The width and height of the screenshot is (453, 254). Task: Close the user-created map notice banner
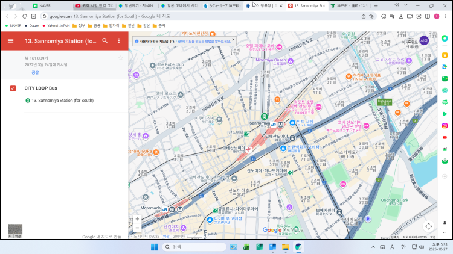point(233,40)
